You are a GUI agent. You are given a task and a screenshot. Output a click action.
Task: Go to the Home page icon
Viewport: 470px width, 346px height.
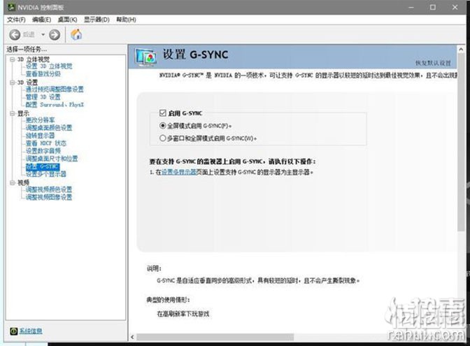pos(76,34)
